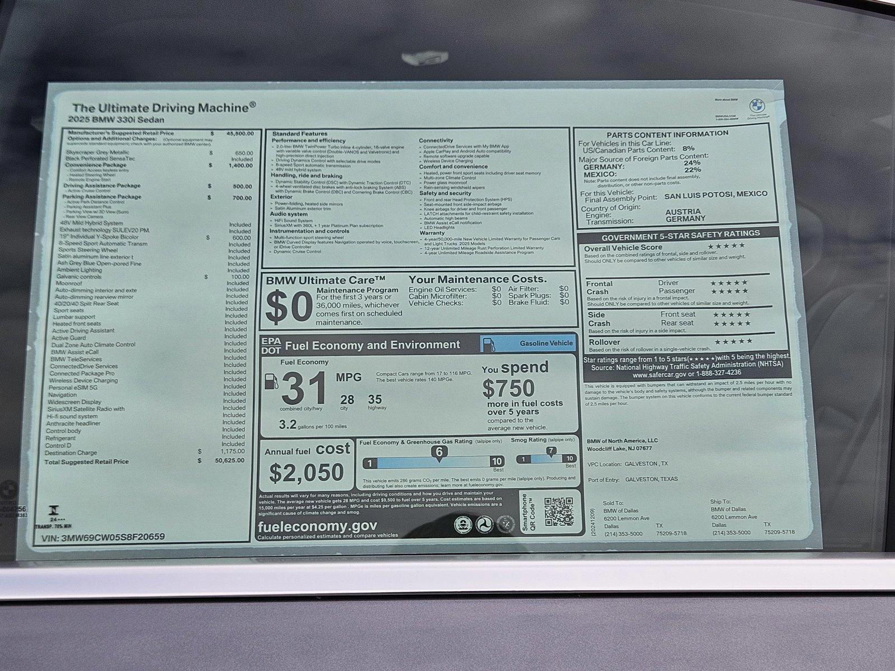Click the Side Crash Rear seat rating
The image size is (895, 671).
705,323
